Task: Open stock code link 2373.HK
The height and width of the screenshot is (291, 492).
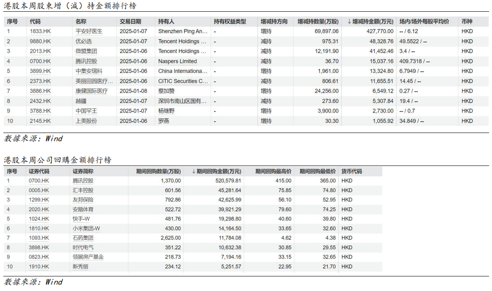Action: point(40,81)
